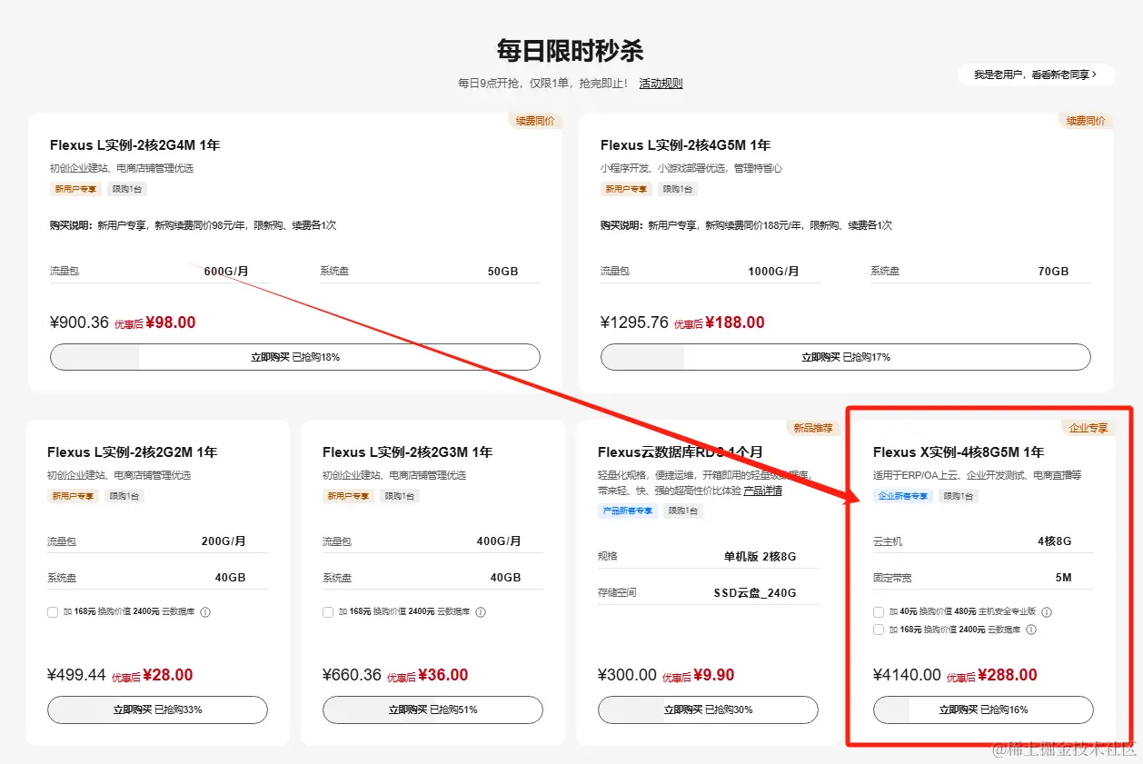
Task: Click 200G/月 traffic value
Action: coord(224,541)
